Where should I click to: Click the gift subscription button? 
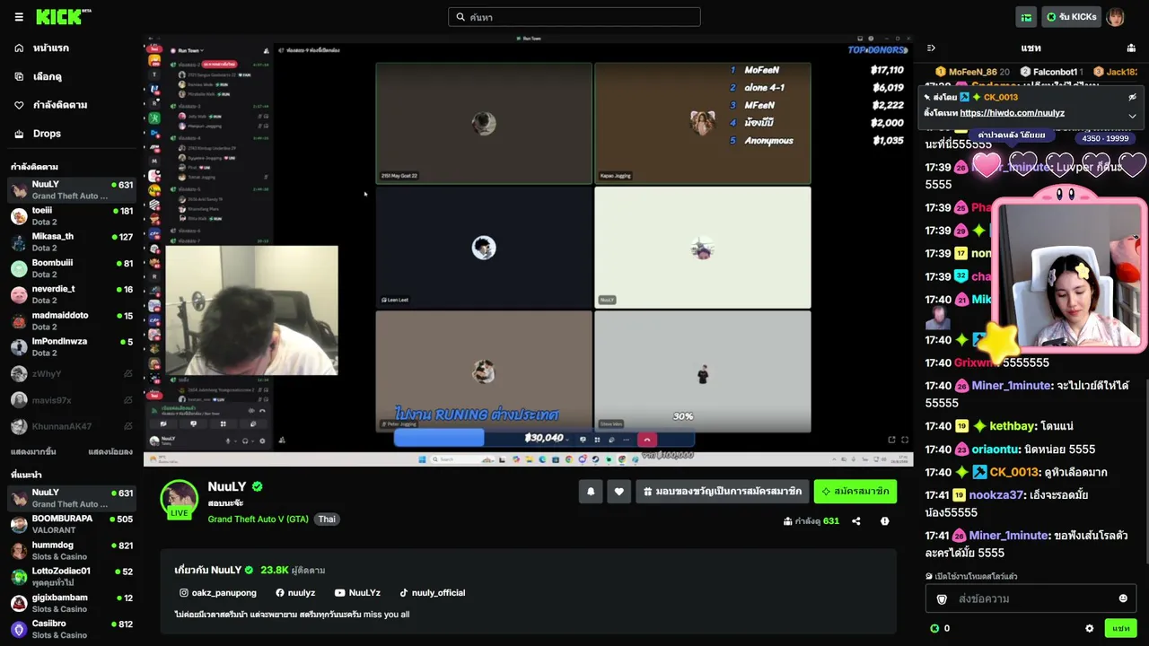723,492
